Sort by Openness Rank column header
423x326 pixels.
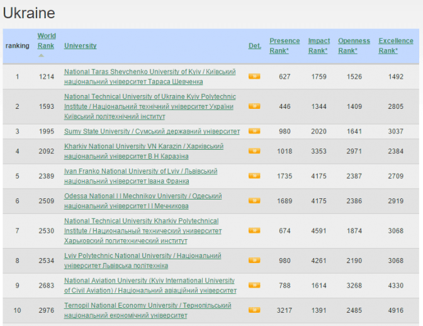point(354,45)
